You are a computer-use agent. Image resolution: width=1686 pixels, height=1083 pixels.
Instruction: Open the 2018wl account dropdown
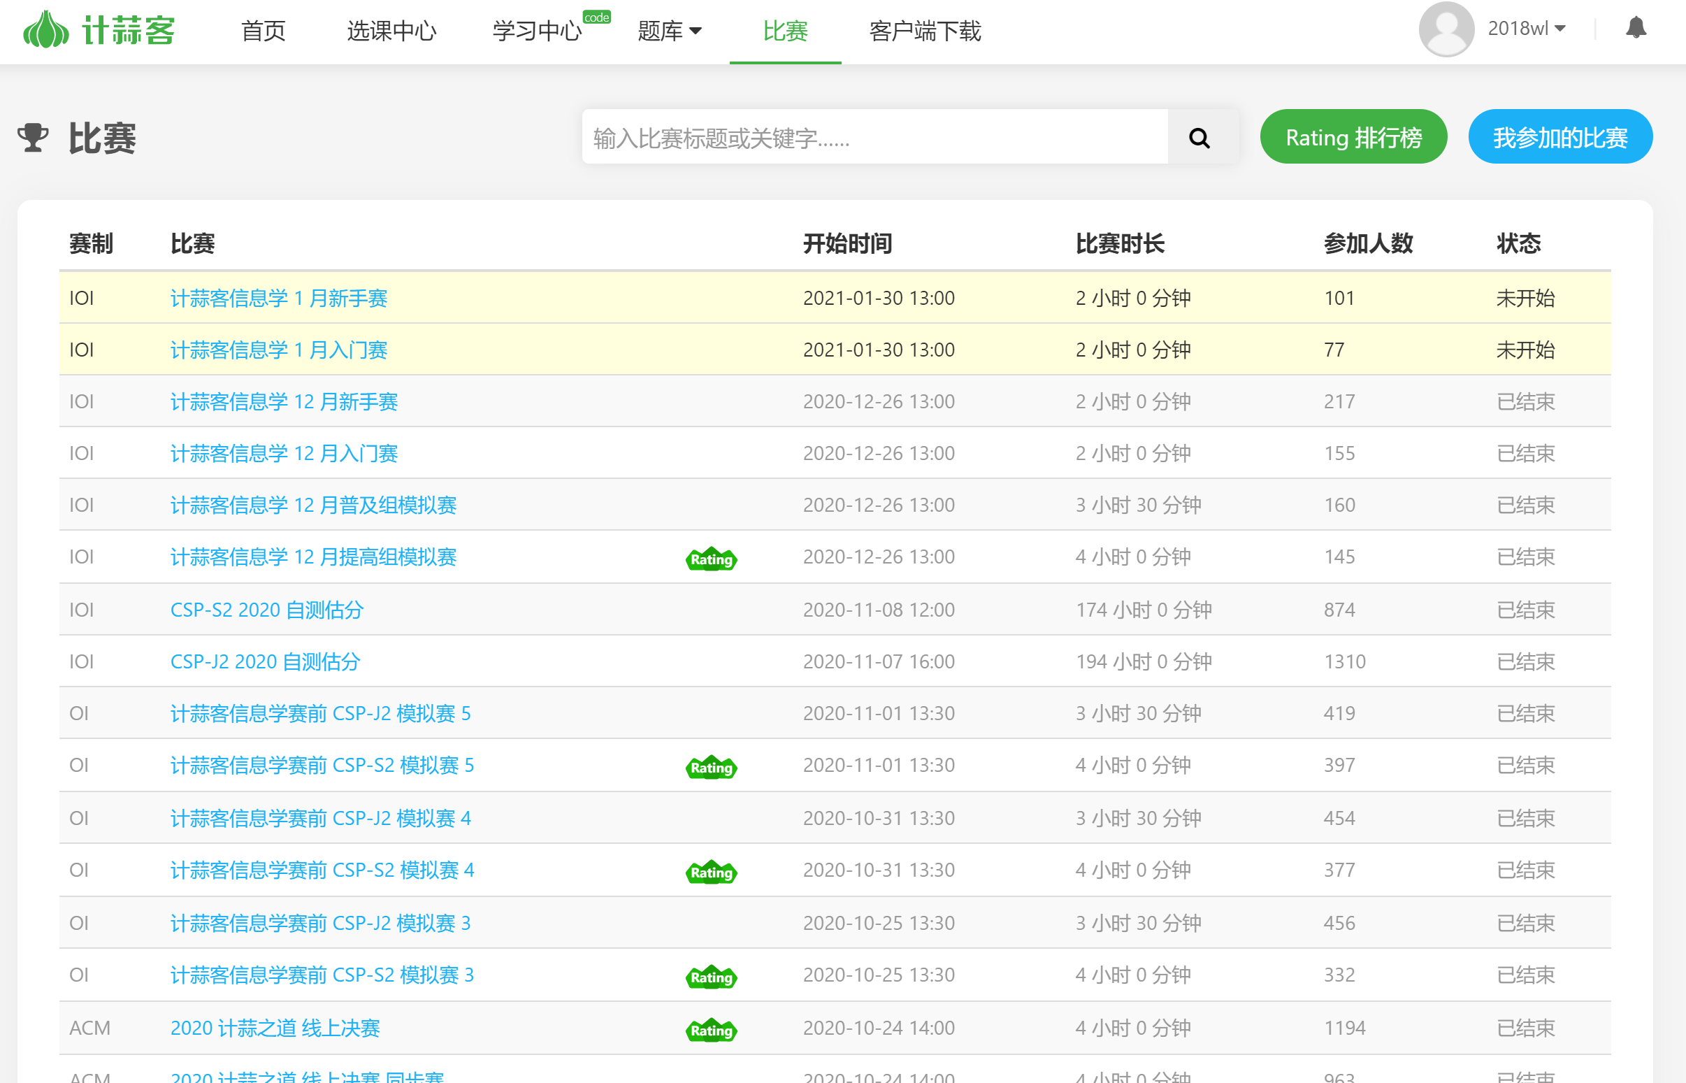pyautogui.click(x=1527, y=28)
